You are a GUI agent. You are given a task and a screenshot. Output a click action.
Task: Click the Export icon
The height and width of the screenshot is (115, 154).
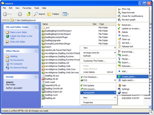click(x=119, y=62)
